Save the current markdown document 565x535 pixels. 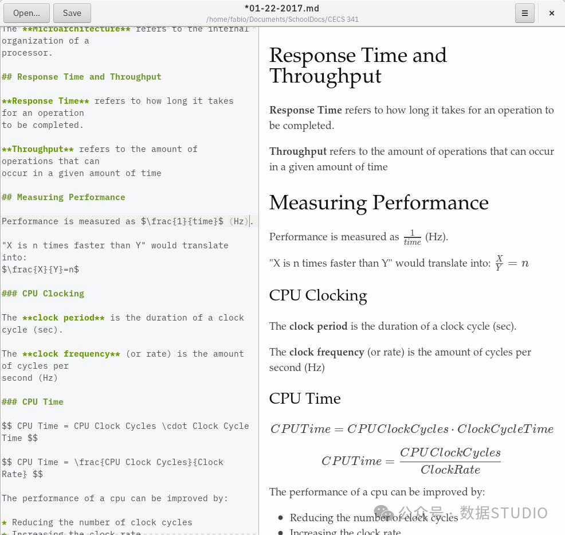click(72, 13)
